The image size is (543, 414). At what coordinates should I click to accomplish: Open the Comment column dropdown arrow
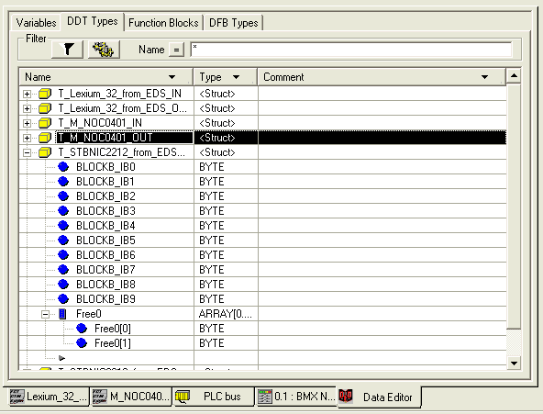tap(485, 77)
